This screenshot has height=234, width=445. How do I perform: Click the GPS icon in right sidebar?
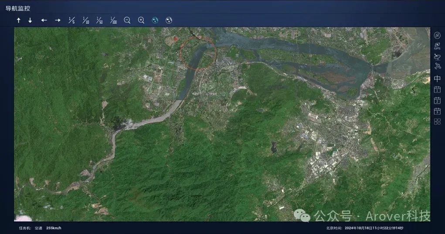point(437,46)
